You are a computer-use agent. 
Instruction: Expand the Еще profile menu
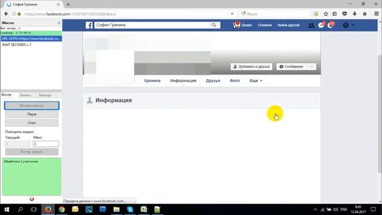click(x=256, y=81)
